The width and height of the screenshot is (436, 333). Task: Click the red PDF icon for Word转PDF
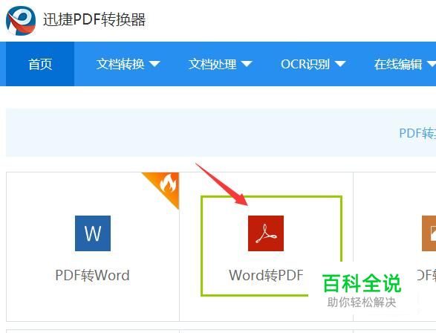[266, 233]
